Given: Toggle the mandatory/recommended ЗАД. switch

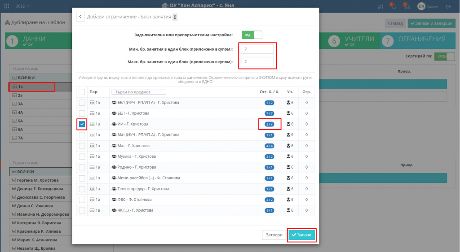Looking at the screenshot, I should click(x=252, y=35).
